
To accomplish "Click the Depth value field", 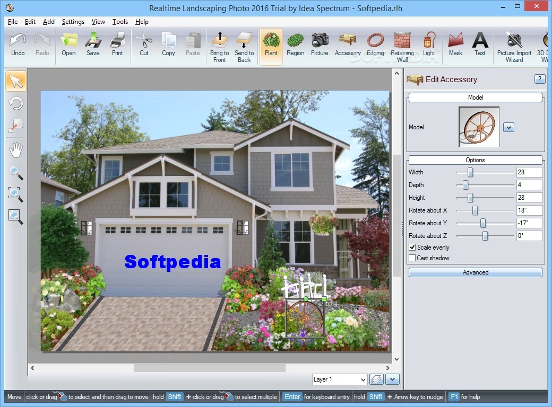I will pos(529,185).
